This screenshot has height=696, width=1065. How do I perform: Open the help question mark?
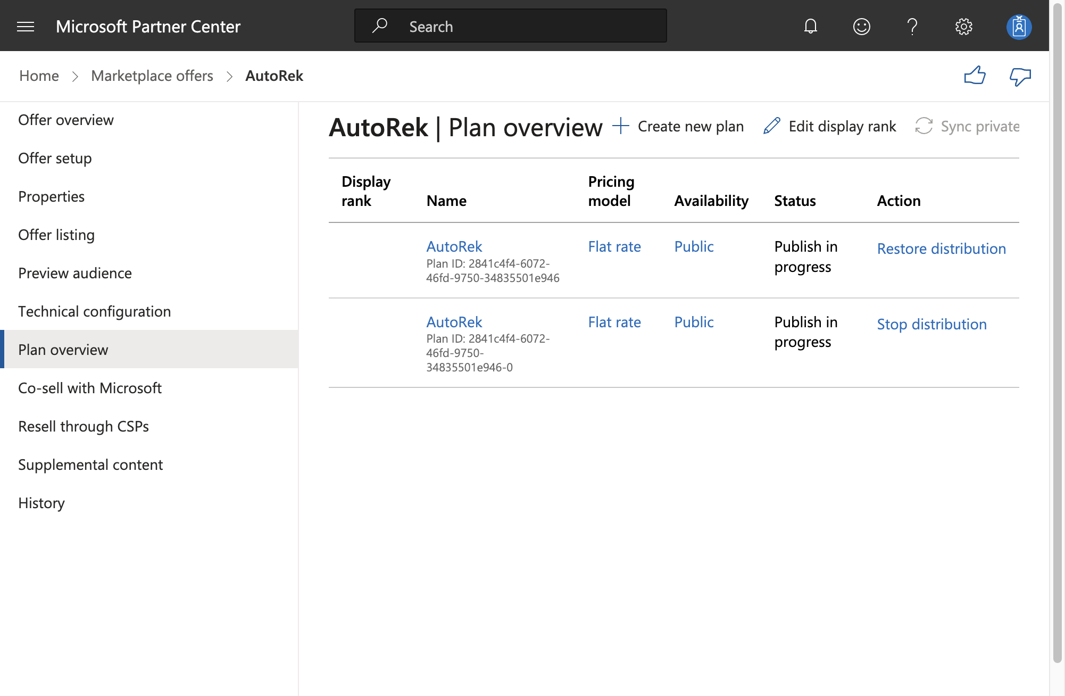click(912, 26)
